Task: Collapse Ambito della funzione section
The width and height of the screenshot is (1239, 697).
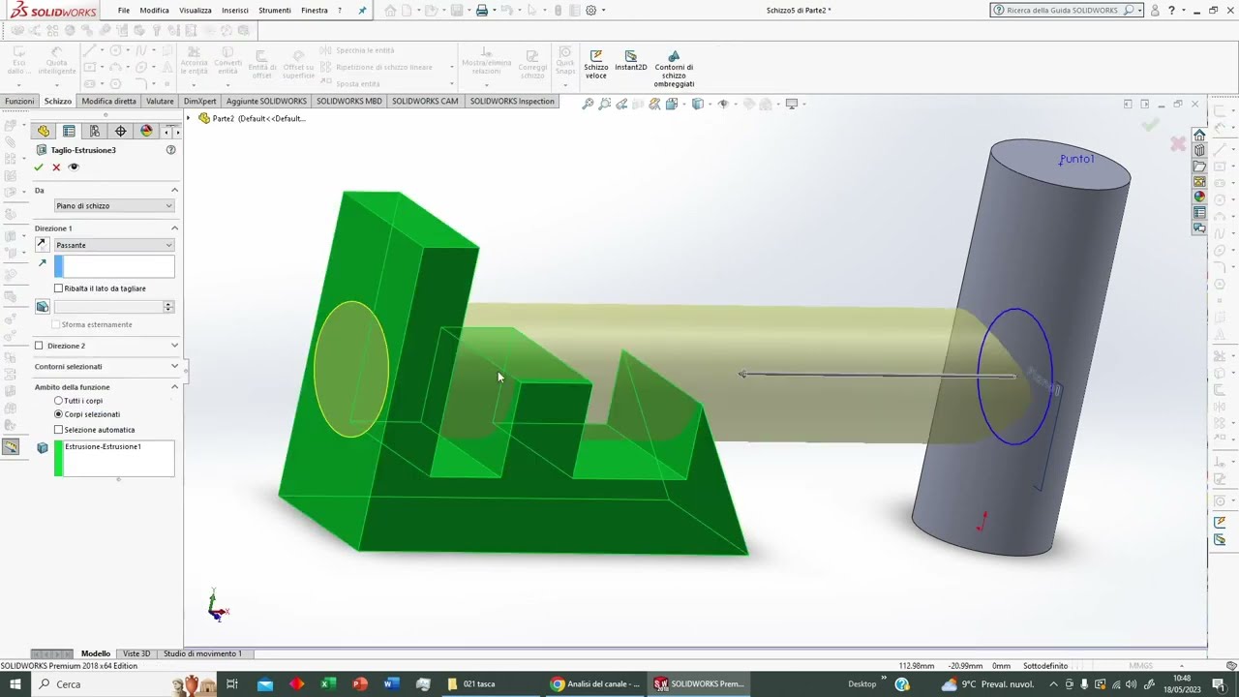Action: [174, 387]
